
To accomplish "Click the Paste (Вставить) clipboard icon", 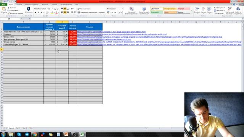I will pos(3,9).
